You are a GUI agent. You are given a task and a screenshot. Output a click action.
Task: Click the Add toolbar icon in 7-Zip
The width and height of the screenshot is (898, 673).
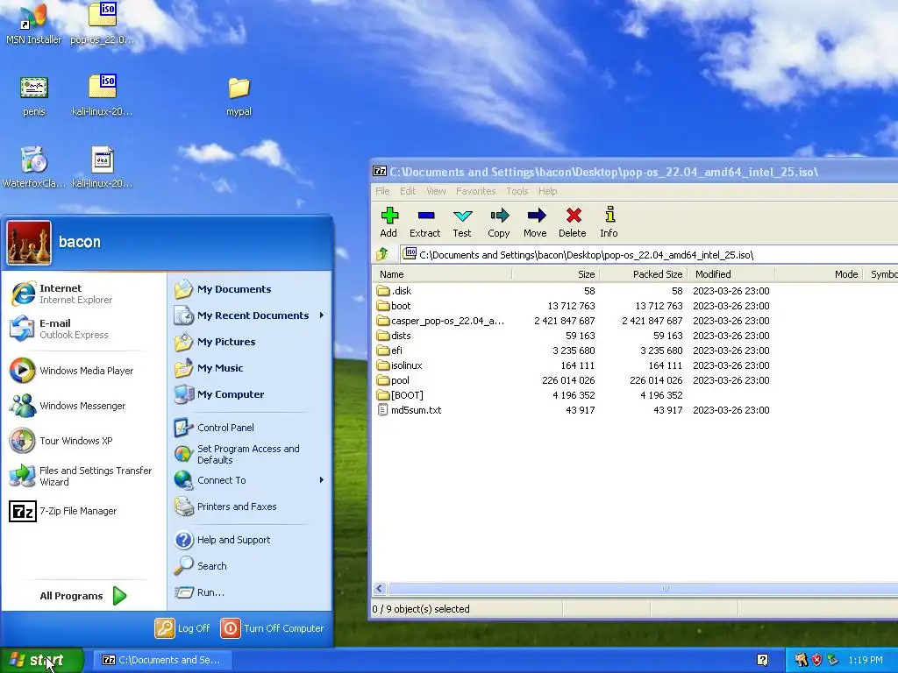(388, 222)
